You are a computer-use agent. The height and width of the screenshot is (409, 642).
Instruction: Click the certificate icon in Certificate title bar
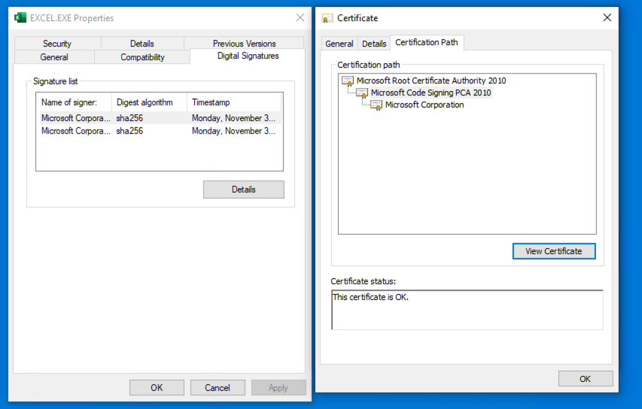327,18
